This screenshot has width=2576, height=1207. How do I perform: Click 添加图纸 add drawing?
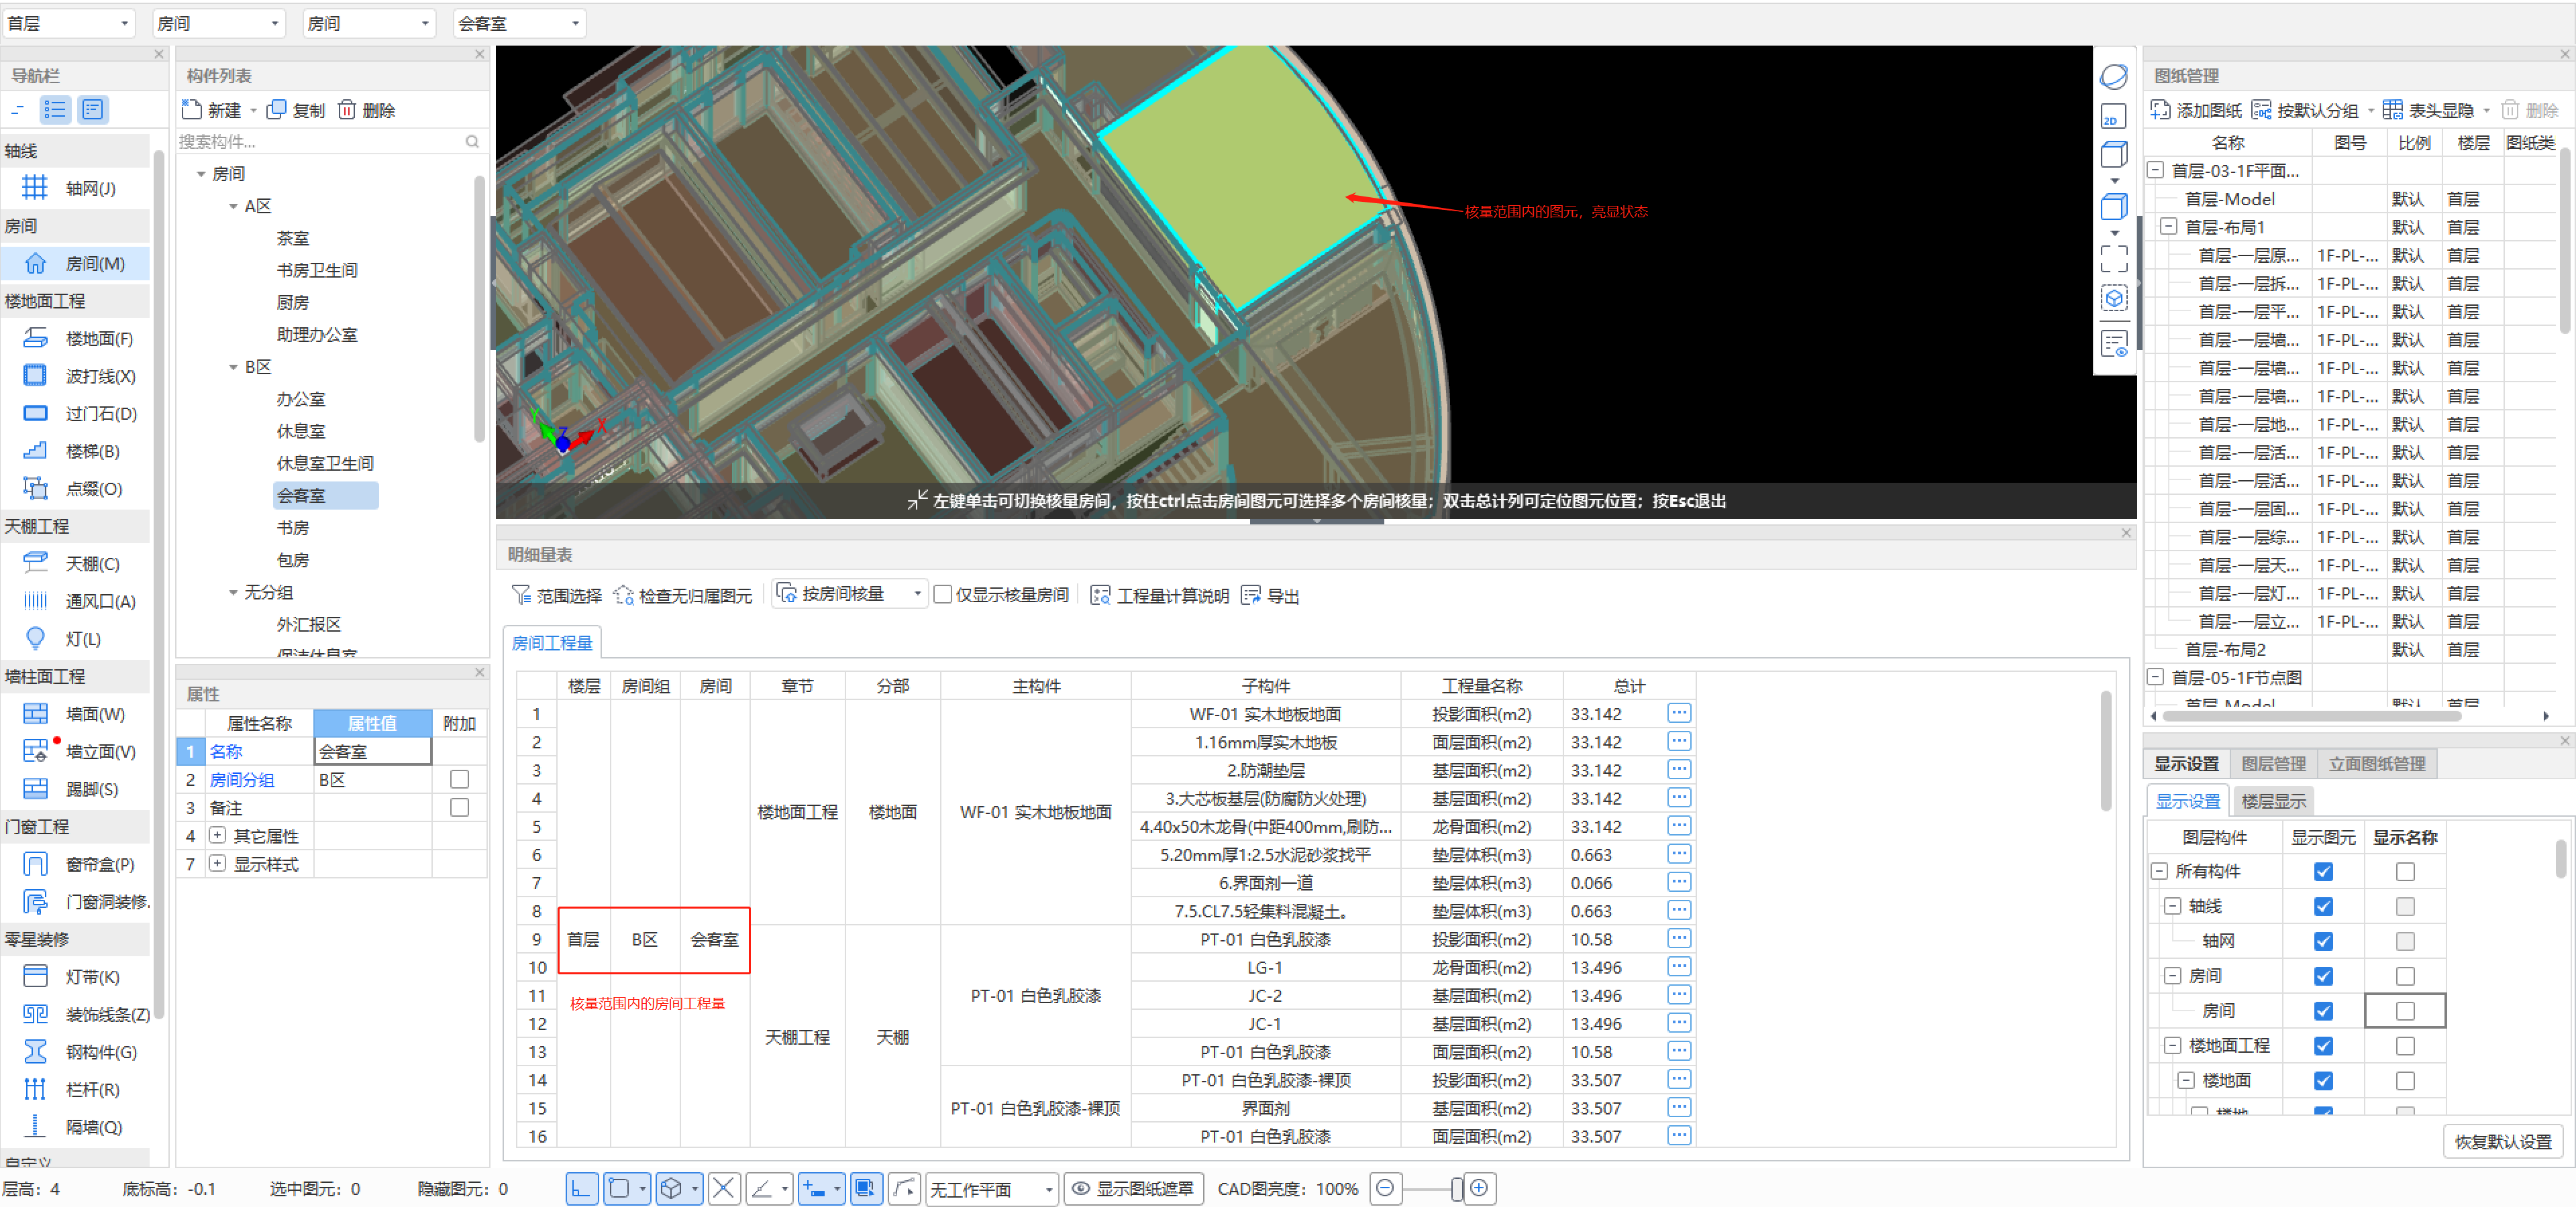[x=2197, y=110]
